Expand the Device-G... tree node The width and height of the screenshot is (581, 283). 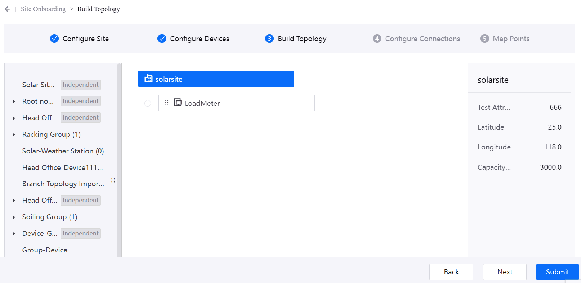[14, 234]
